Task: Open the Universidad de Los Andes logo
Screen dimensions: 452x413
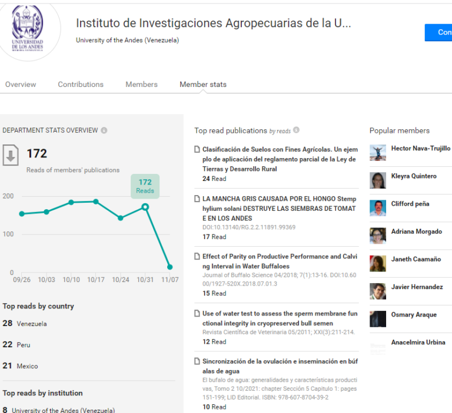Action: click(x=28, y=28)
